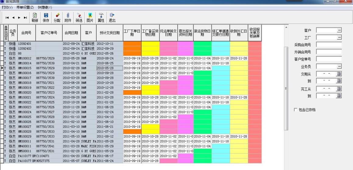
Task: Click customer order 867750/3541 cell
Action: 49,146
